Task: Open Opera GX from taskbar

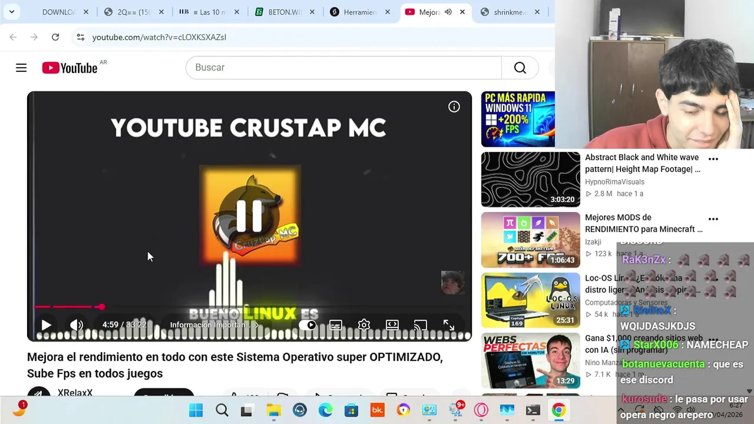Action: point(481,410)
